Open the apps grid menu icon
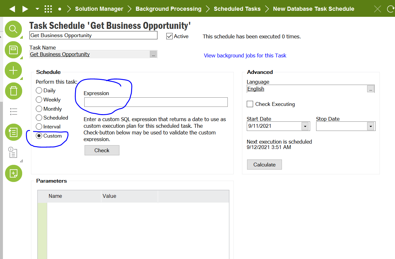This screenshot has height=259, width=395. (x=48, y=9)
